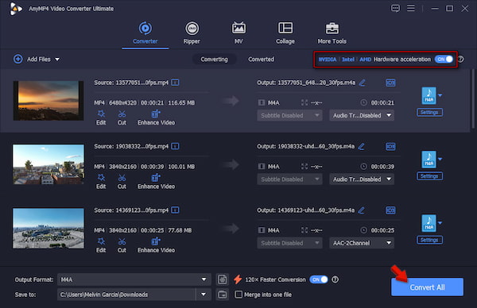
Task: Click the Convert All button
Action: coord(427,287)
